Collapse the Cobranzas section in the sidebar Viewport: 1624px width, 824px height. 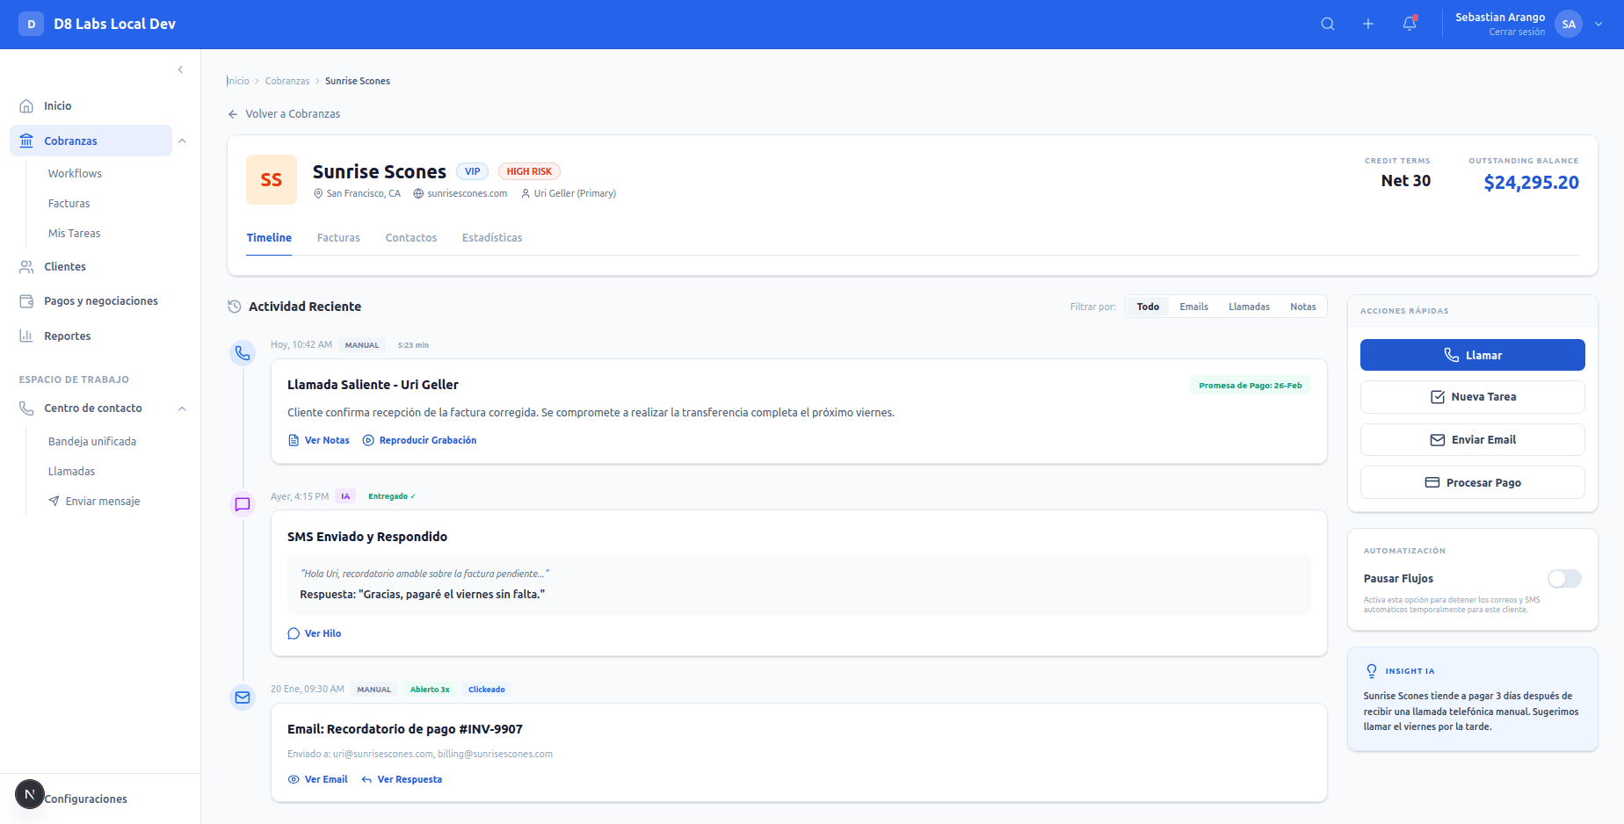(182, 141)
